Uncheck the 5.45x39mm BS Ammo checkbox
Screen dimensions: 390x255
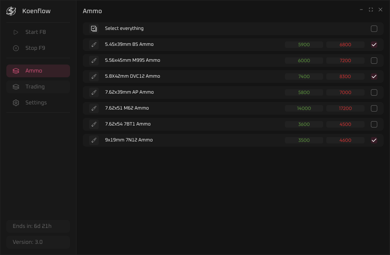(x=374, y=45)
